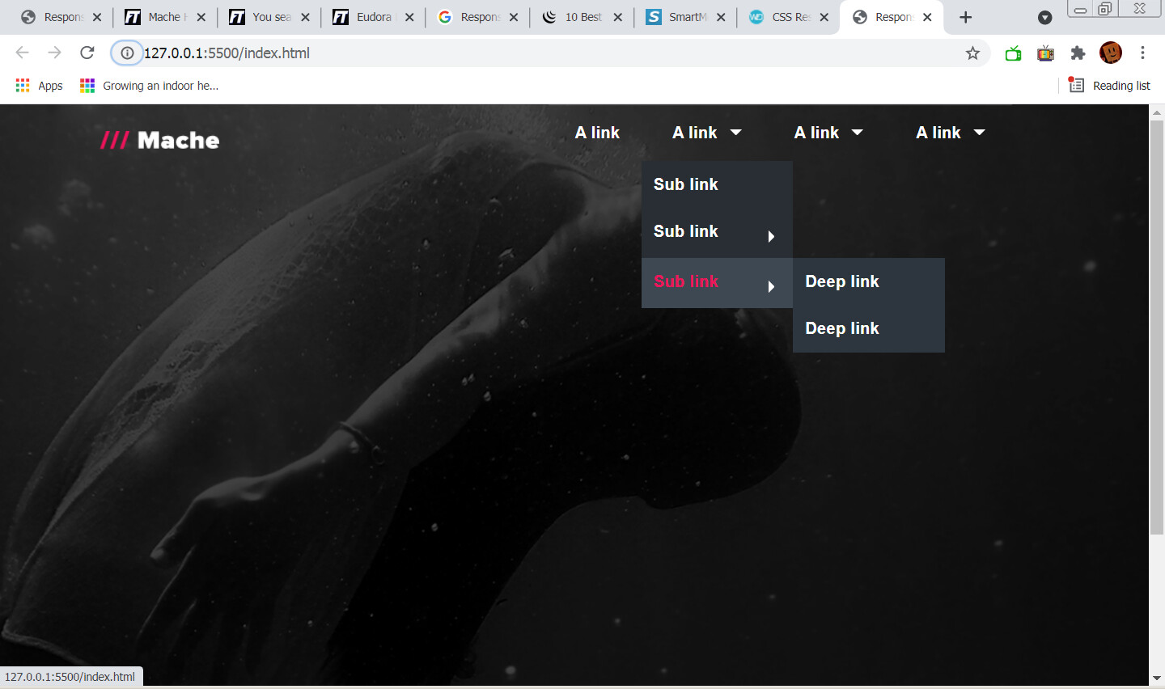The width and height of the screenshot is (1165, 689).
Task: Open the yellow TV extension icon
Action: point(1046,53)
